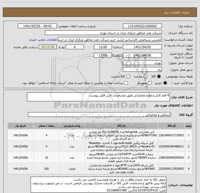
Task: Select the خدمت radio button
Action: (x=145, y=76)
